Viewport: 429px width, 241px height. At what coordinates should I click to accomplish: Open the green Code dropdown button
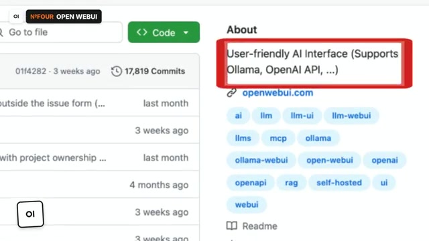click(164, 32)
